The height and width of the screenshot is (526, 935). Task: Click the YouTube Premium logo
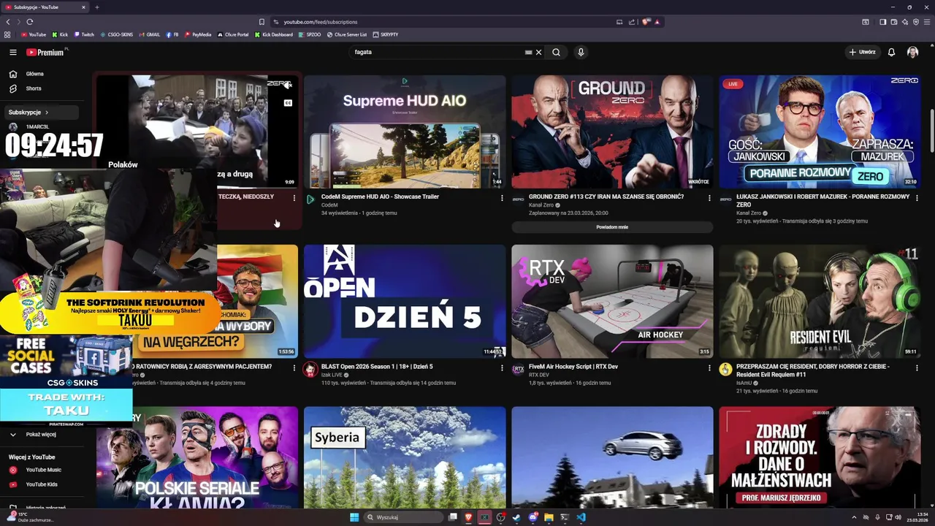click(x=45, y=52)
